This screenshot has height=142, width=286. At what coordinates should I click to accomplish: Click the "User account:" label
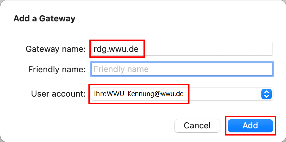(x=58, y=94)
